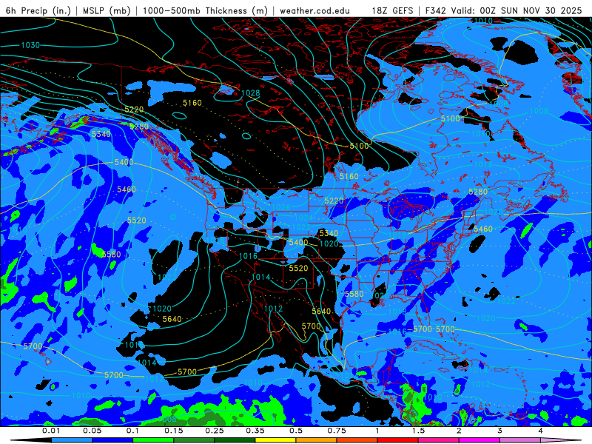Click legend value 0.1
592x444 pixels.
pyautogui.click(x=133, y=431)
